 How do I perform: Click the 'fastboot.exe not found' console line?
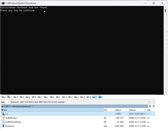point(24,7)
